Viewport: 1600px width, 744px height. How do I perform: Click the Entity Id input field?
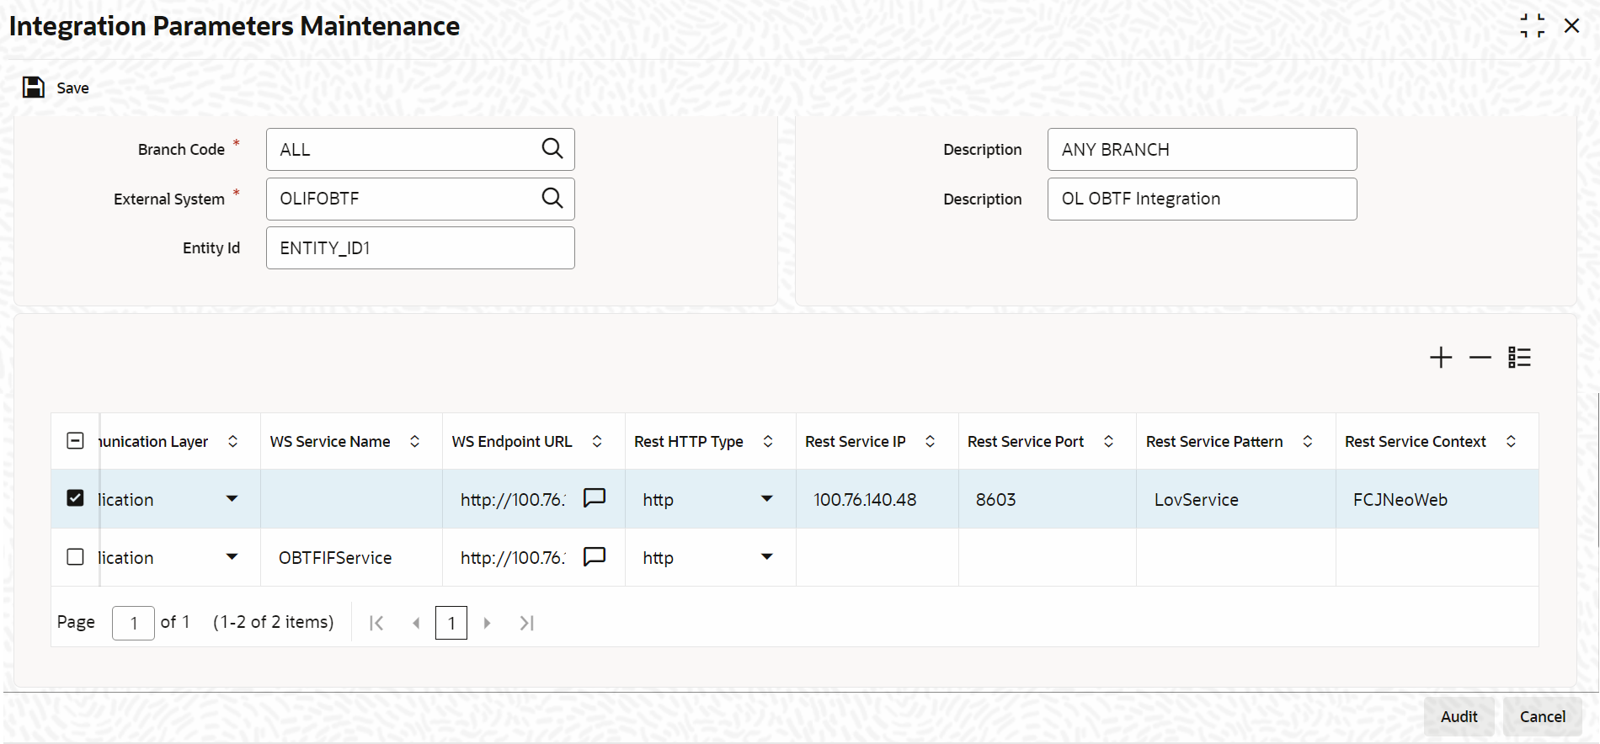(x=420, y=247)
